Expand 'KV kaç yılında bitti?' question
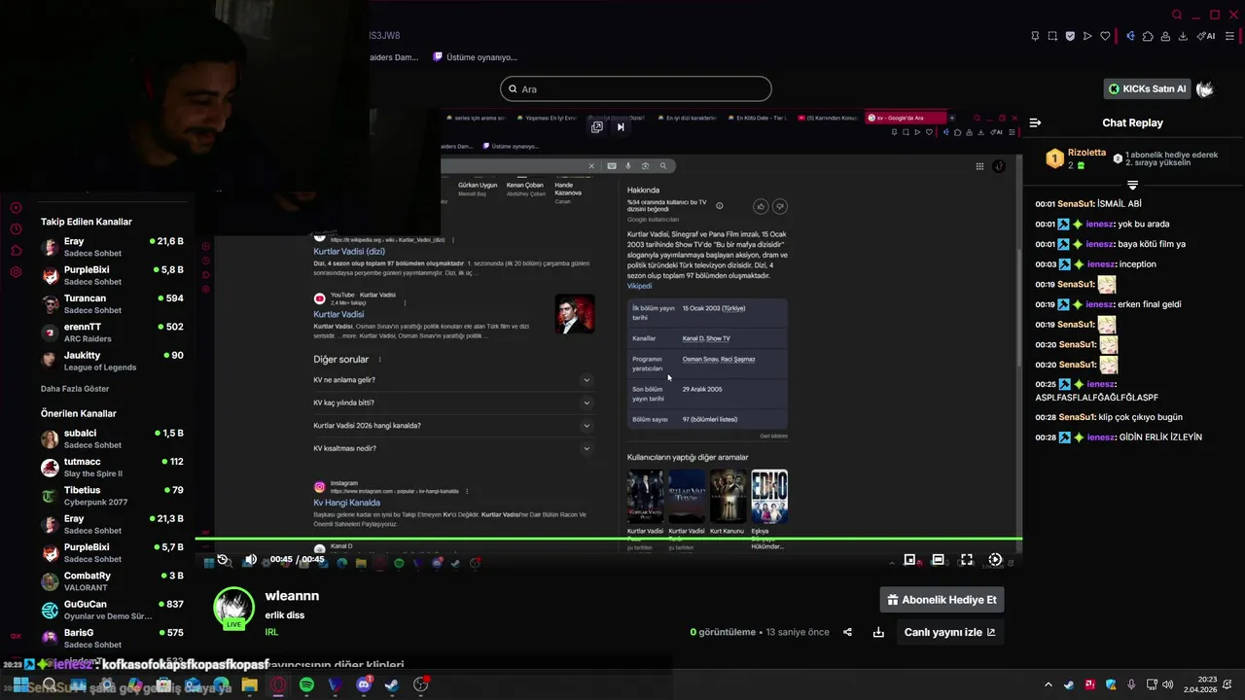1245x700 pixels. point(452,402)
